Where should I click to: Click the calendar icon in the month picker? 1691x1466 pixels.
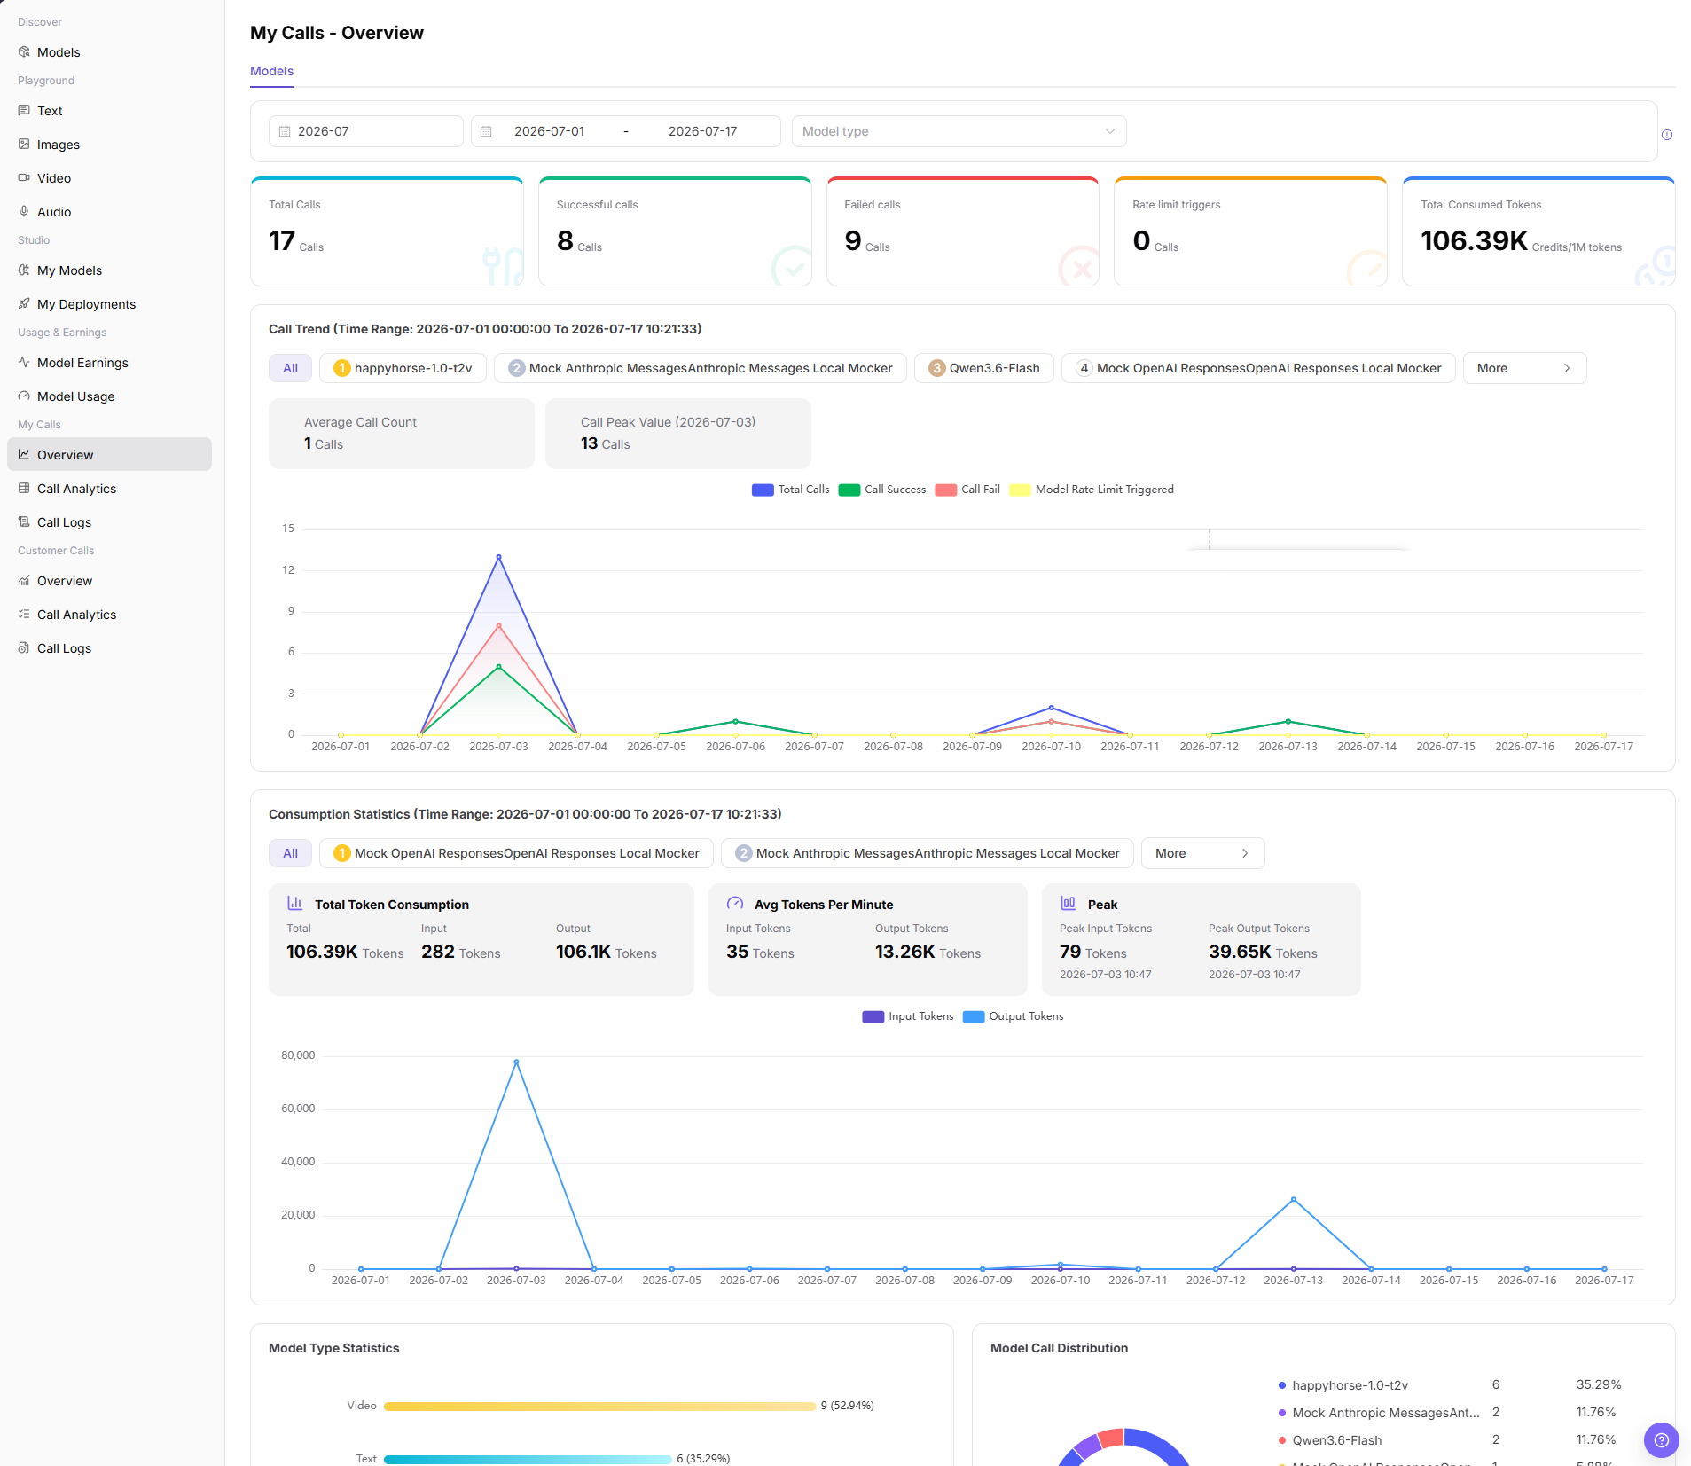pos(285,131)
